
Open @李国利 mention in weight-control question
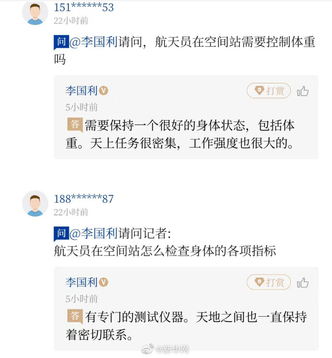(94, 42)
